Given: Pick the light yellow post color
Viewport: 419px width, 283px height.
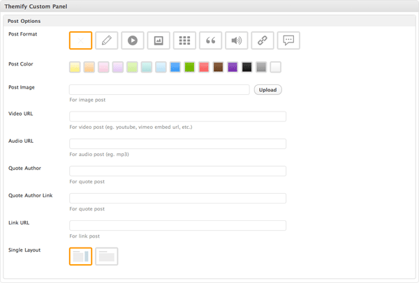Looking at the screenshot, I should pos(75,67).
